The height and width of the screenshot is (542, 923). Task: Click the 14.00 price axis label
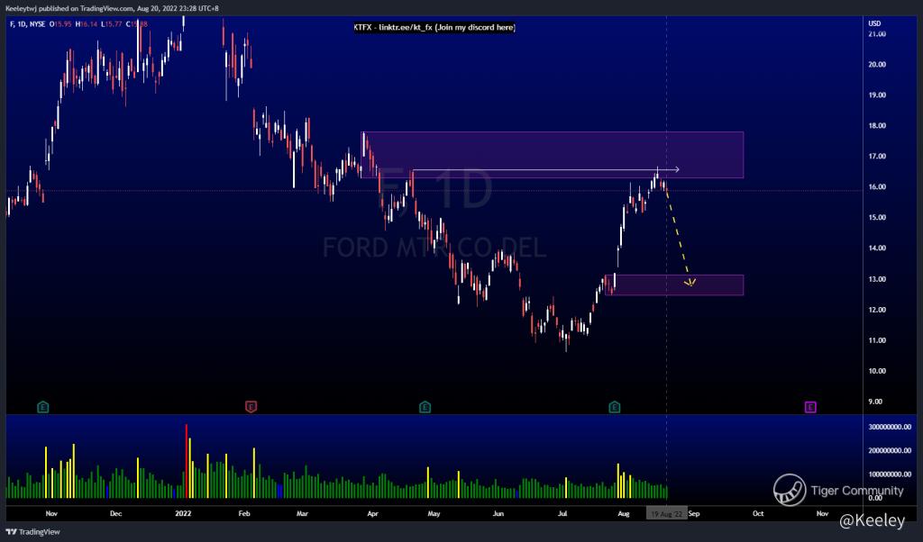(877, 248)
